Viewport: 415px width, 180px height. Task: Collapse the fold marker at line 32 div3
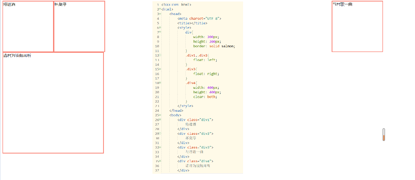(x=160, y=147)
